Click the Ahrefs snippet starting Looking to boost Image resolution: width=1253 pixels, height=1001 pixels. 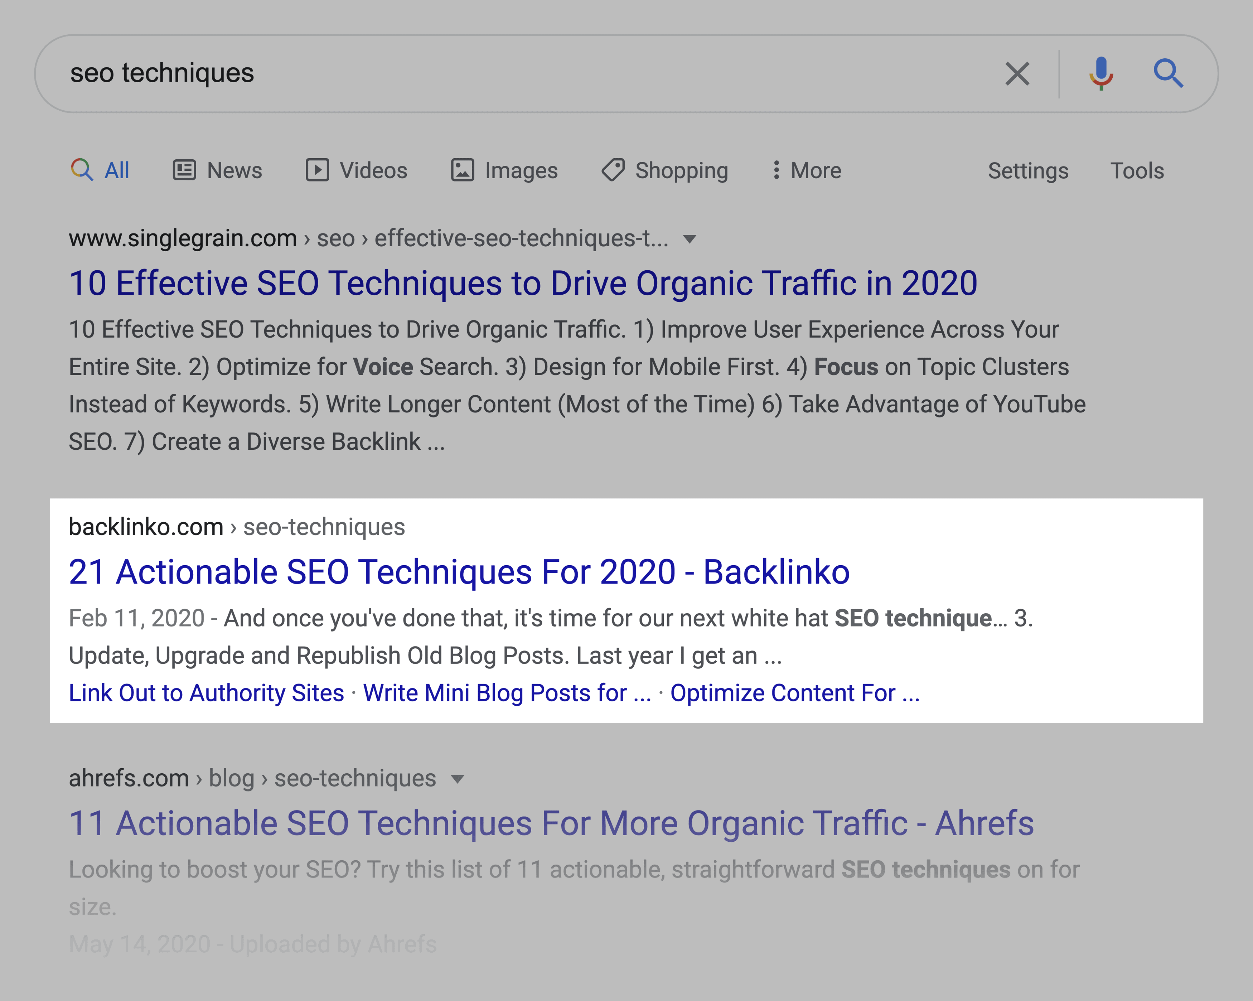[x=574, y=888]
